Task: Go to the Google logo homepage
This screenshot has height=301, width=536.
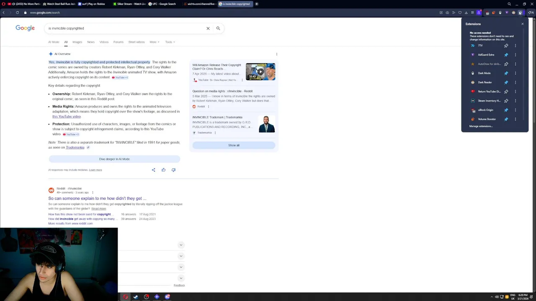Action: coord(25,28)
